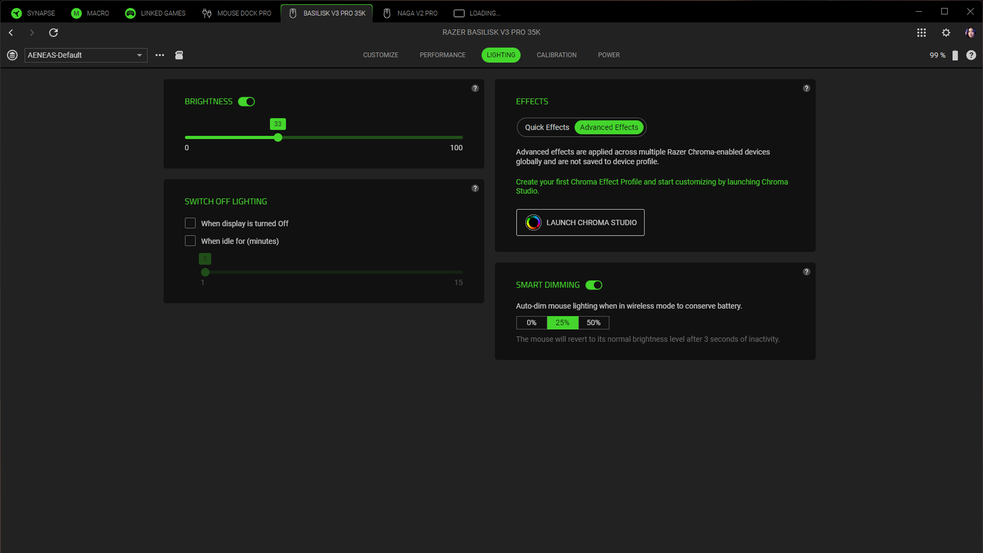Go forward with the right arrow
Screen dimensions: 983x553
32,33
